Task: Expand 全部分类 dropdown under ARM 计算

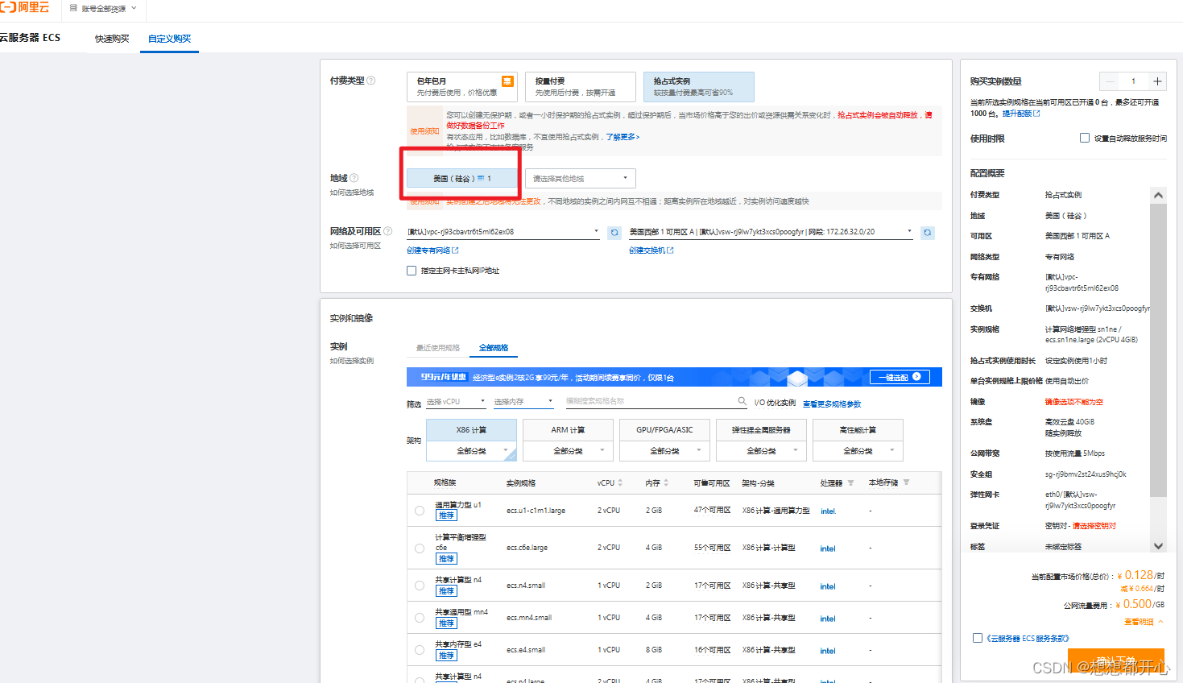Action: [568, 451]
